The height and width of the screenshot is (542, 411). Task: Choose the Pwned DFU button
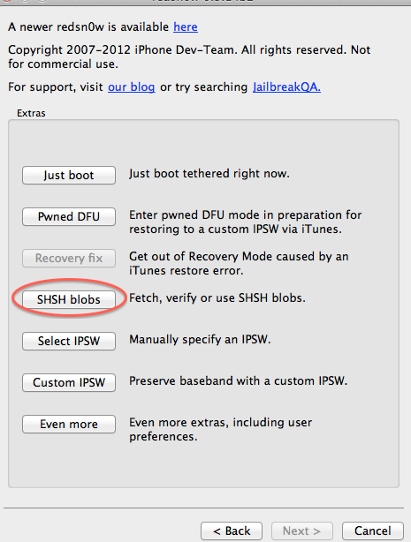click(x=69, y=217)
